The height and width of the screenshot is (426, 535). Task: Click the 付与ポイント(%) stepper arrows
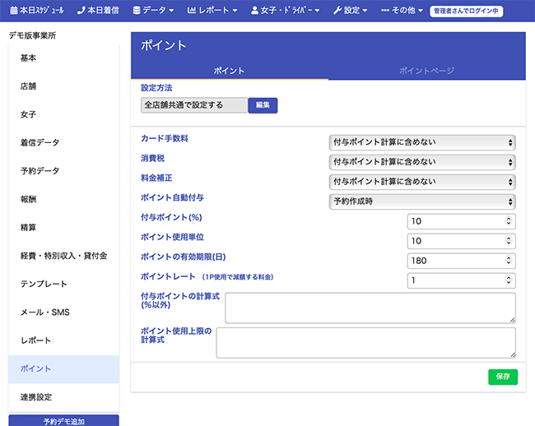[509, 221]
